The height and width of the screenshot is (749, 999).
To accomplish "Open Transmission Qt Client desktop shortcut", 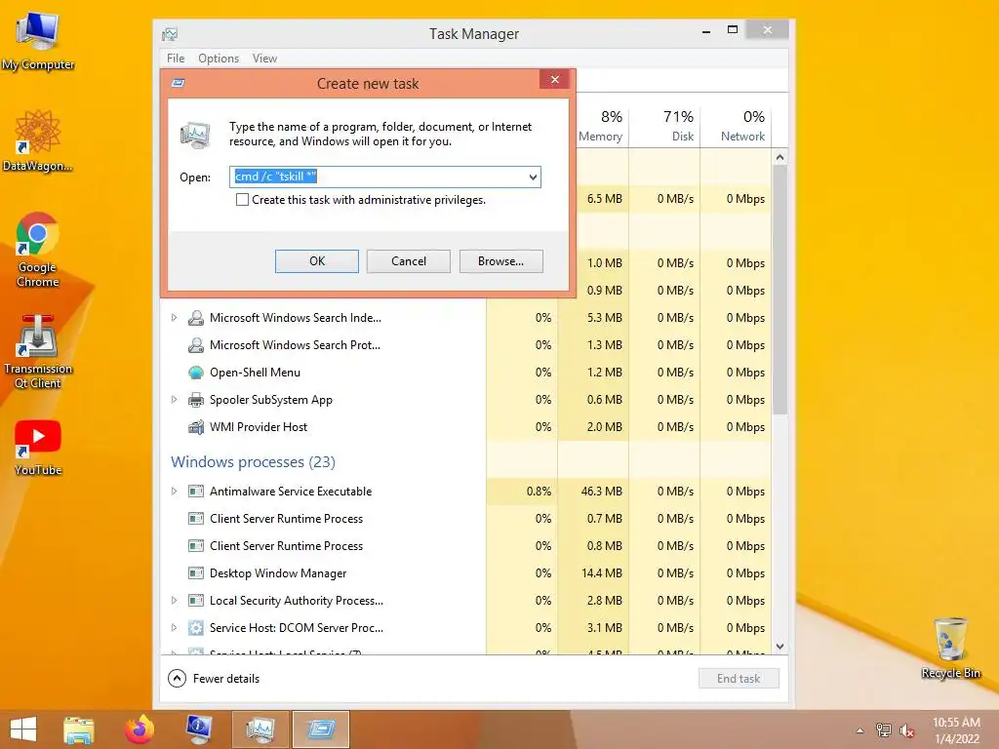I will [x=38, y=351].
